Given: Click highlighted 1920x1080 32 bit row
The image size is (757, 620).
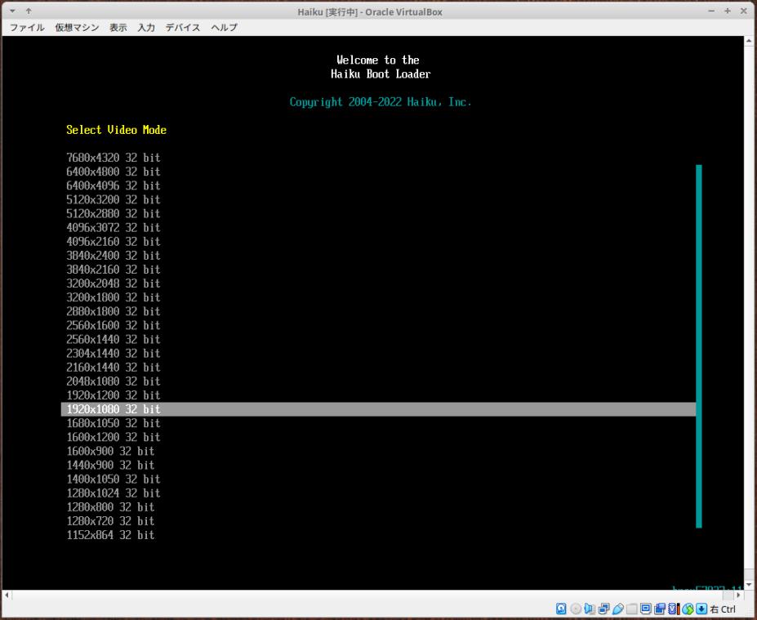Looking at the screenshot, I should coord(379,409).
